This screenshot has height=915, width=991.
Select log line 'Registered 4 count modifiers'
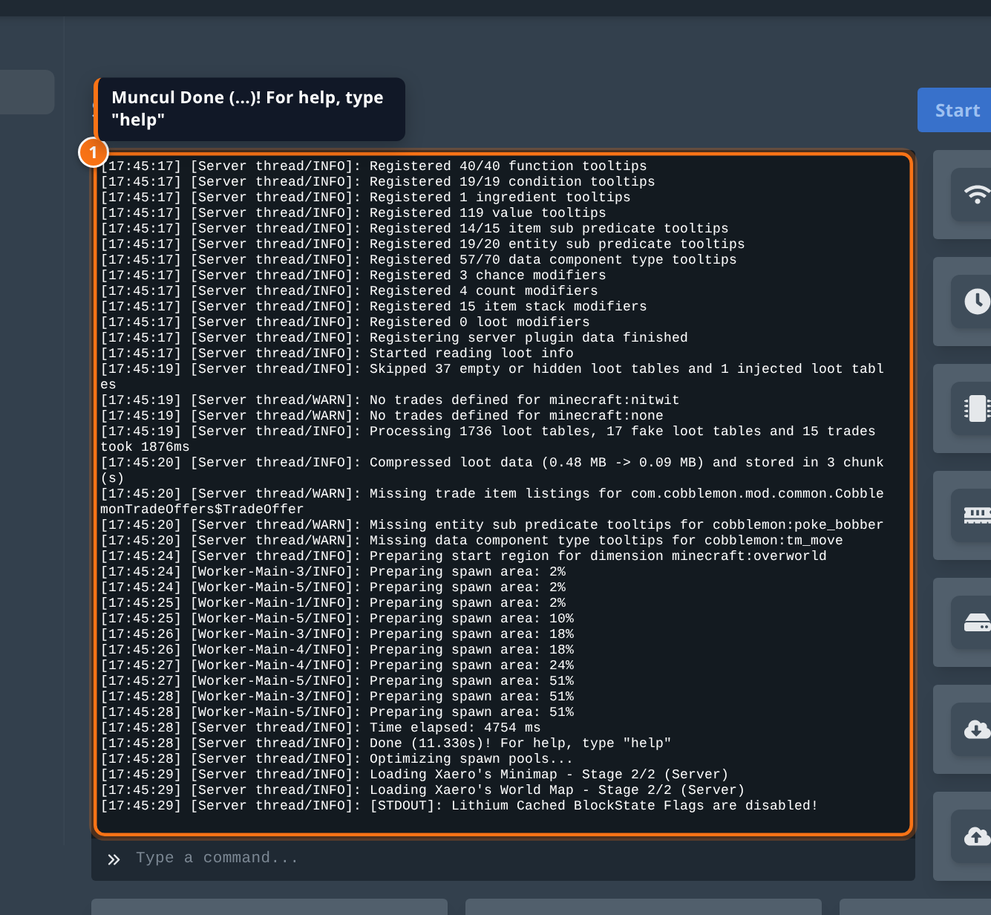click(349, 291)
